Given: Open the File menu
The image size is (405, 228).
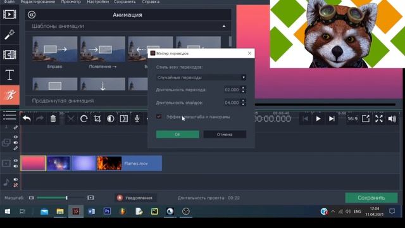Looking at the screenshot, I should tap(9, 2).
